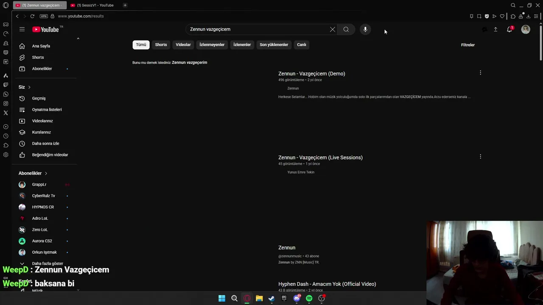Open Opera Easy Setup sliders icon
543x305 pixels.
(x=537, y=16)
